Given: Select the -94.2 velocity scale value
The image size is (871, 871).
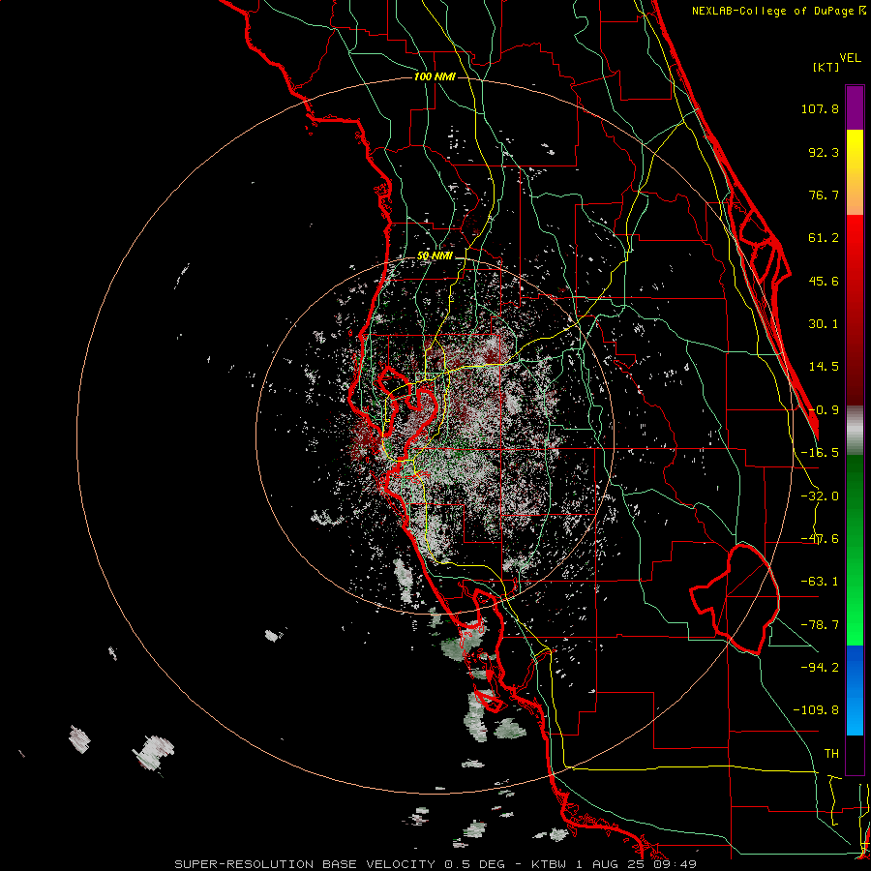Looking at the screenshot, I should (820, 668).
